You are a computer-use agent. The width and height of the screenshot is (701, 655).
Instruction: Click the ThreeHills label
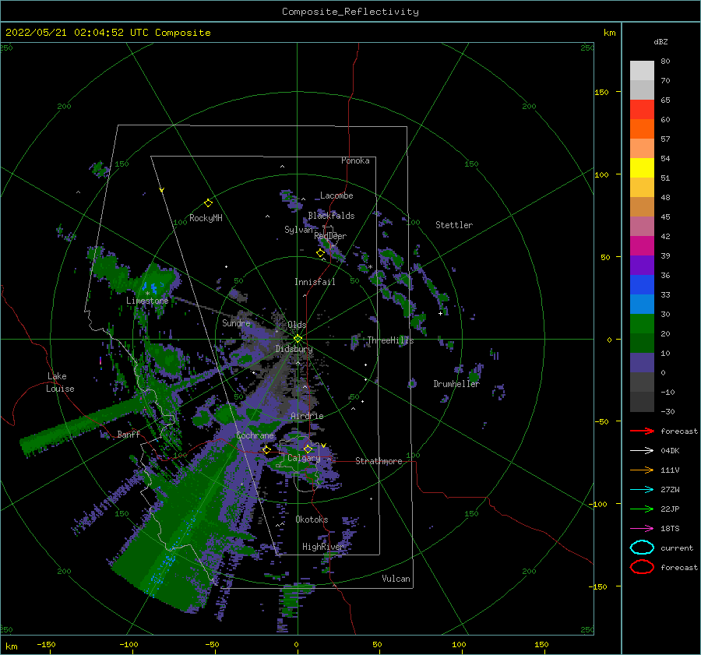(391, 340)
